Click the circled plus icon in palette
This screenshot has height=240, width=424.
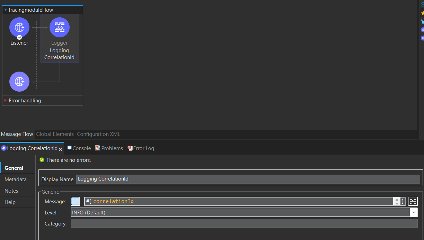click(422, 5)
